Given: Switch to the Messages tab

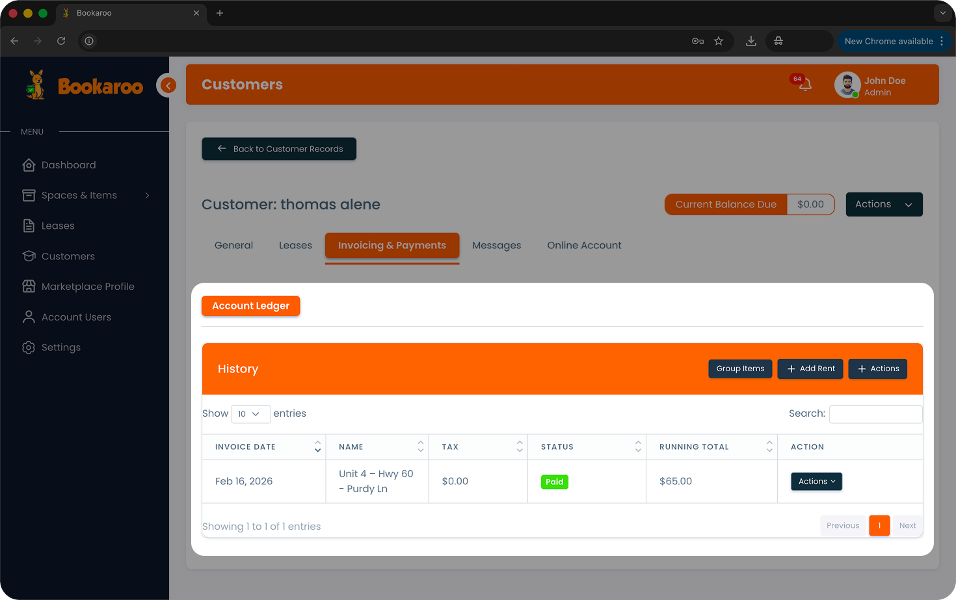Looking at the screenshot, I should (x=497, y=245).
